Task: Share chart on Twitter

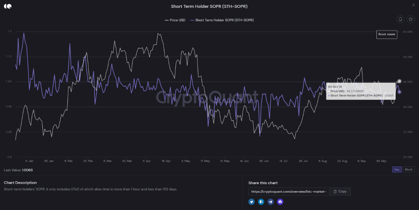Action: coord(251,202)
